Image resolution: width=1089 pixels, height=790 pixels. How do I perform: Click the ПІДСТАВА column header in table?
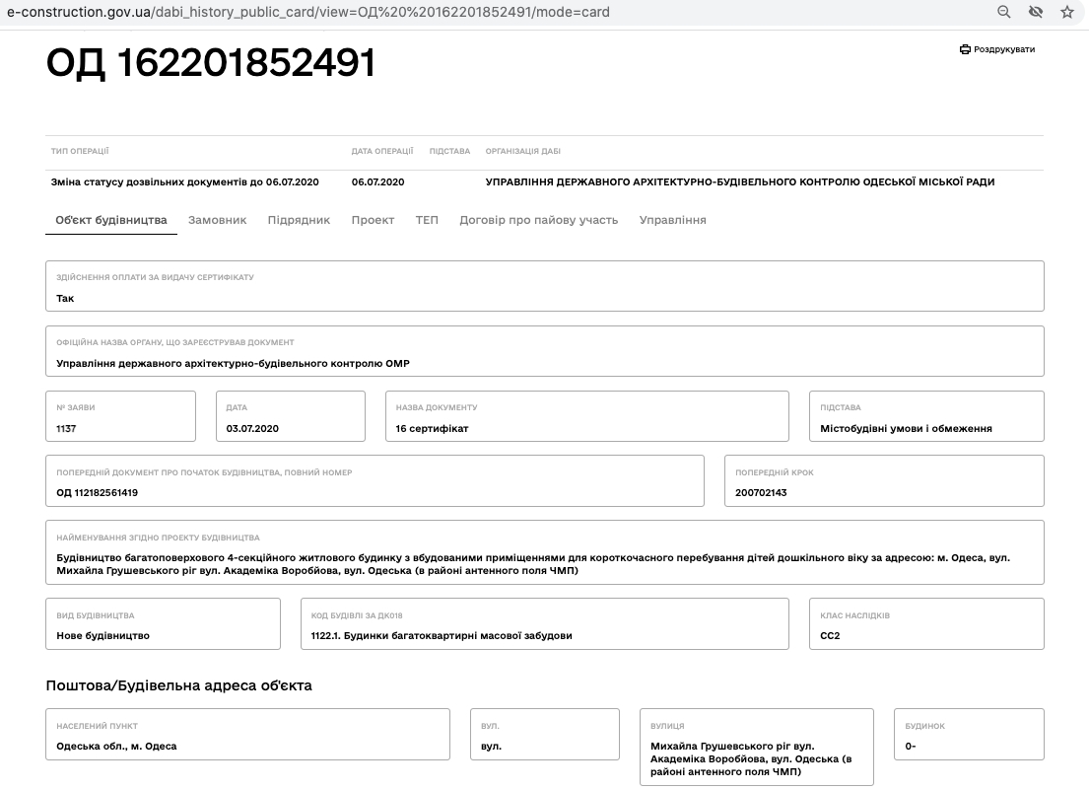coord(449,151)
